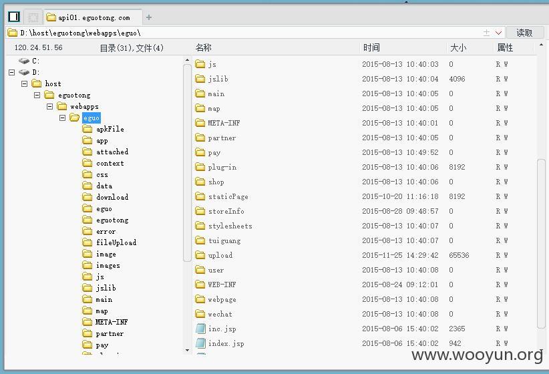Open the main folder icon in file list
Viewport: 549px width, 374px height.
point(200,93)
